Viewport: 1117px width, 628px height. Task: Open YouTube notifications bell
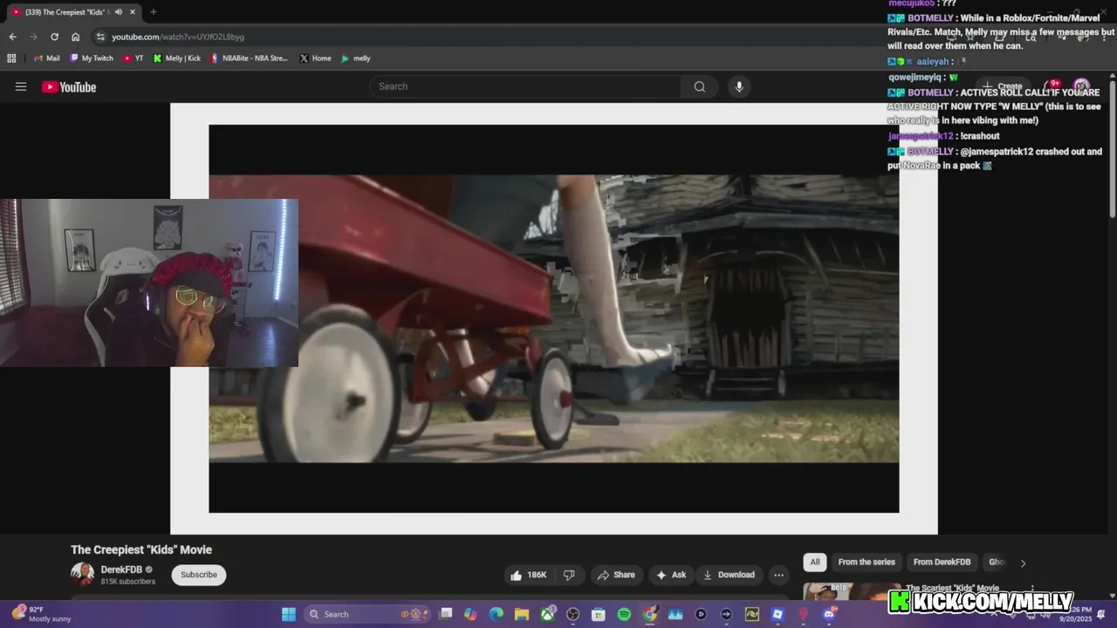1052,86
